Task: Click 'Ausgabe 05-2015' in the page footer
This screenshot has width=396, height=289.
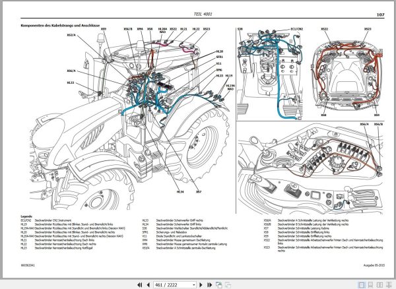Action: pyautogui.click(x=374, y=265)
